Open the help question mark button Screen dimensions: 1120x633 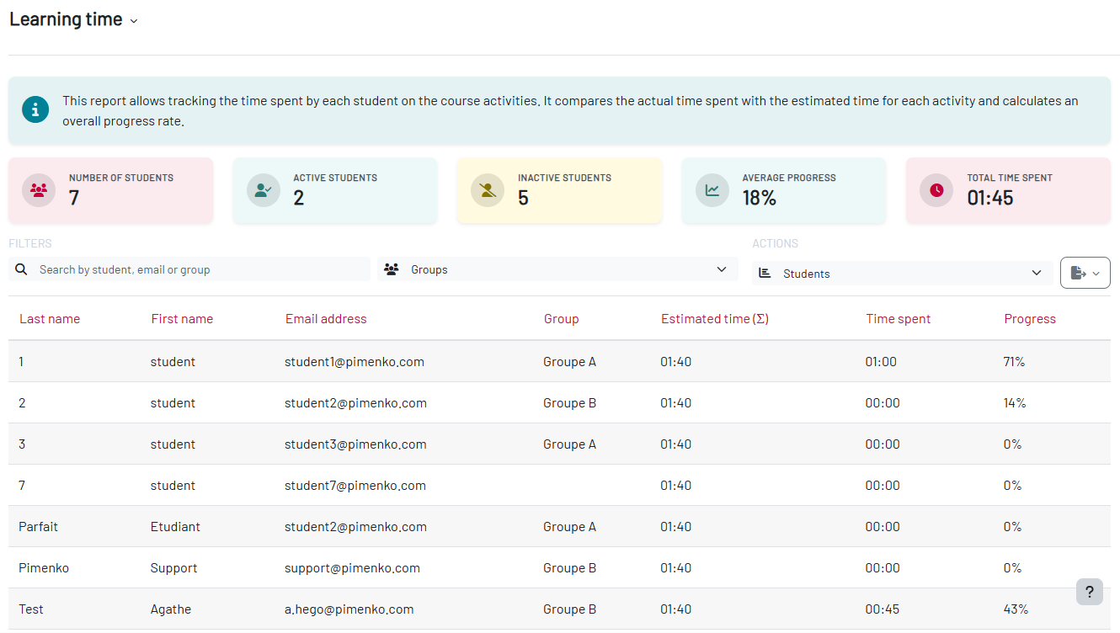click(x=1089, y=592)
